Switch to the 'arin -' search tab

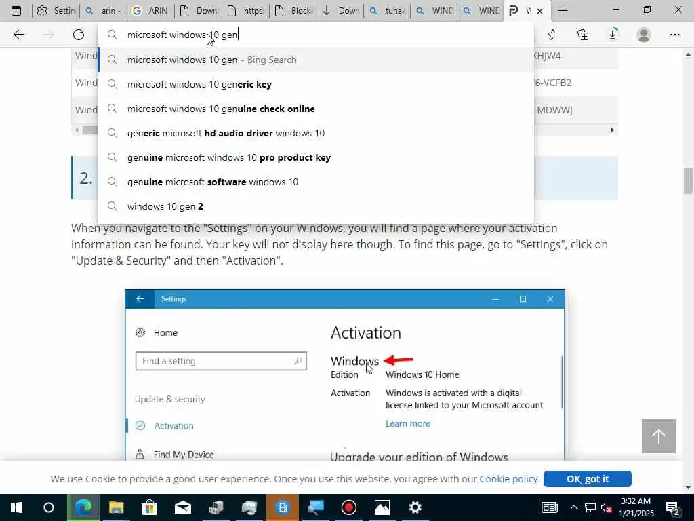[x=103, y=11]
